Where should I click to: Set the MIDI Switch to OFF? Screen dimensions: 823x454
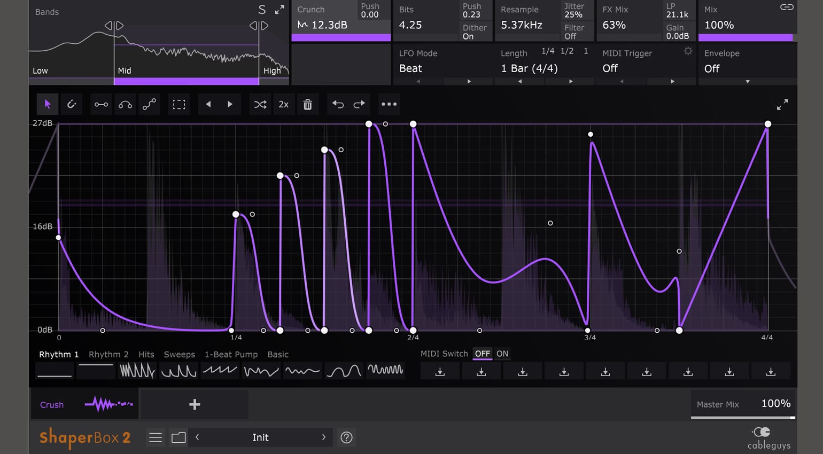(482, 354)
